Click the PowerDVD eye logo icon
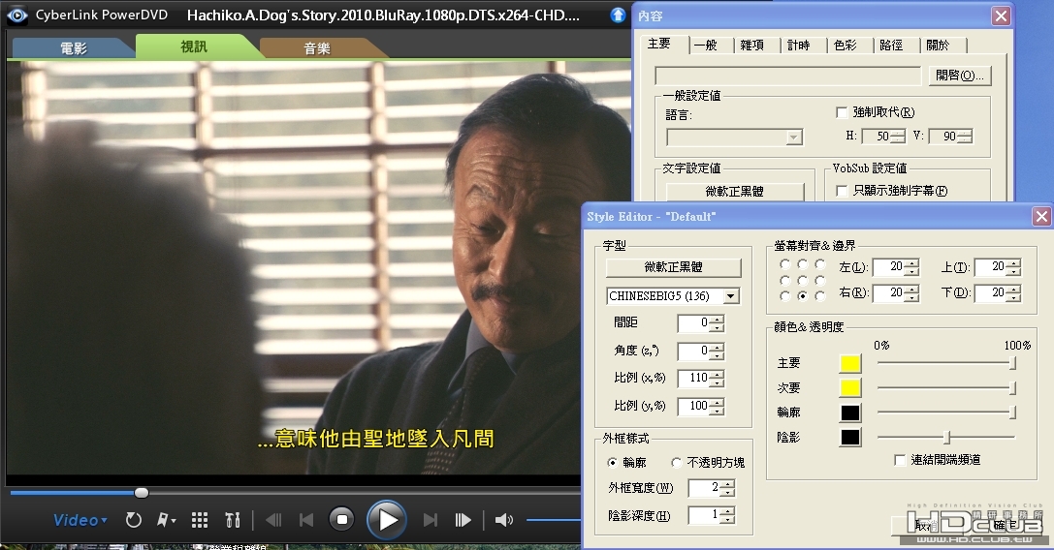This screenshot has width=1054, height=550. coord(17,15)
